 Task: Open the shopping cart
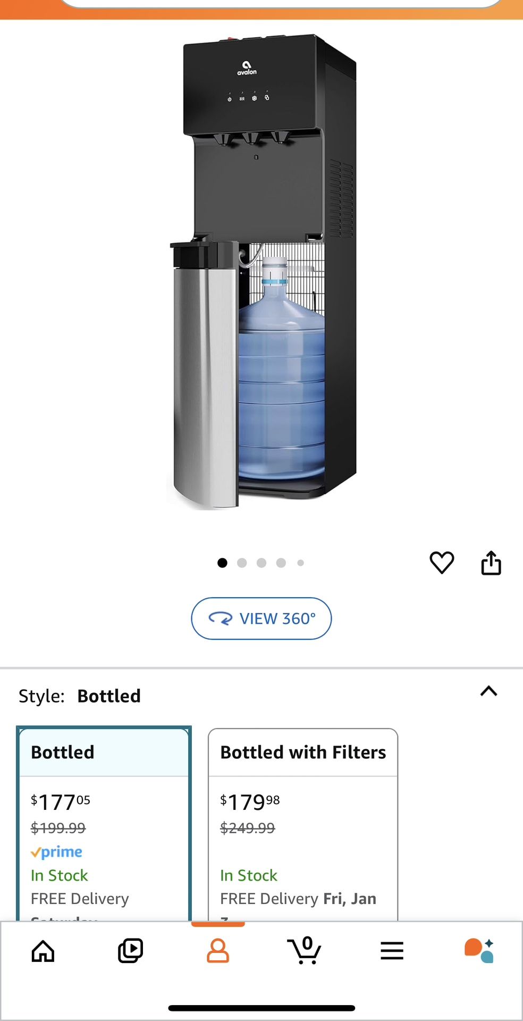point(305,951)
